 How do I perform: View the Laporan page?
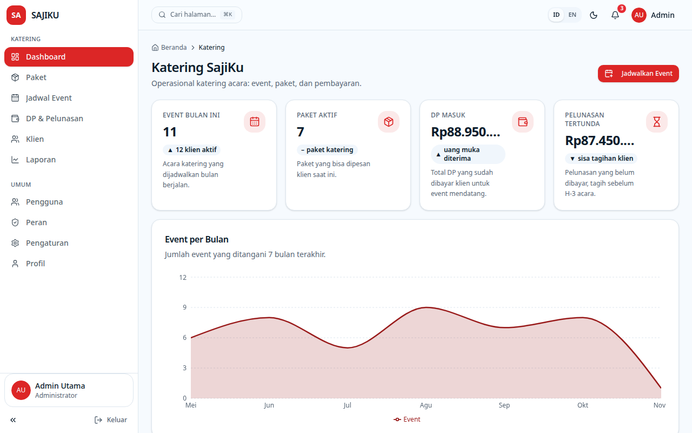69,160
